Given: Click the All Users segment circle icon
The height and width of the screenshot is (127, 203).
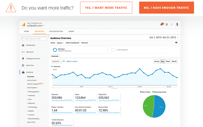Looking at the screenshot, I should pyautogui.click(x=55, y=50).
